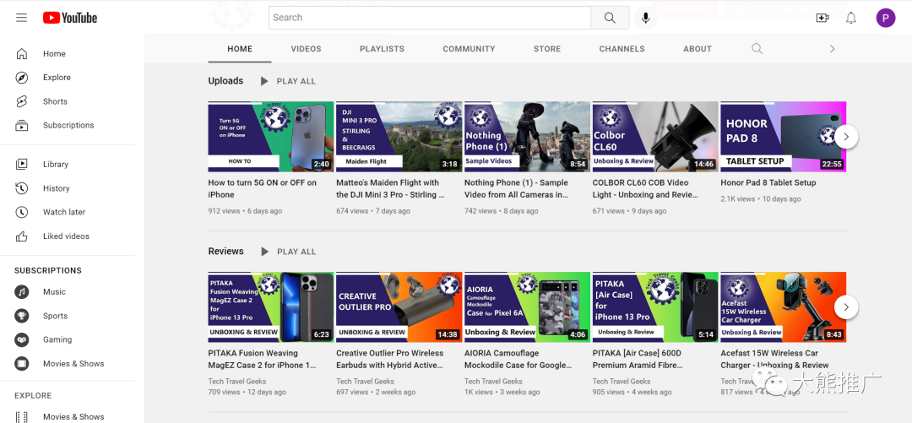This screenshot has width=912, height=423.
Task: Open the Create video icon
Action: (x=822, y=18)
